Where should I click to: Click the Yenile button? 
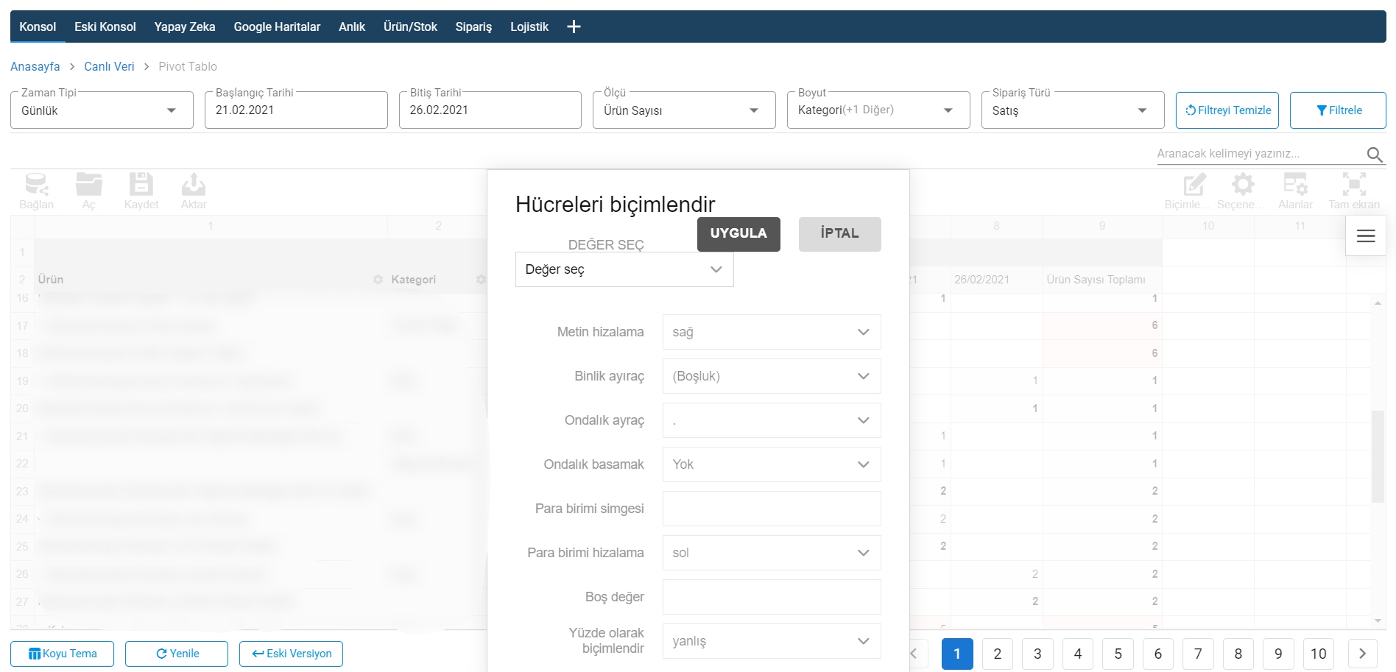tap(177, 654)
